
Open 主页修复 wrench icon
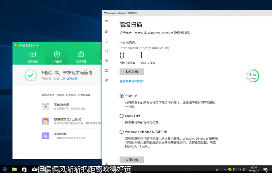pos(46,136)
